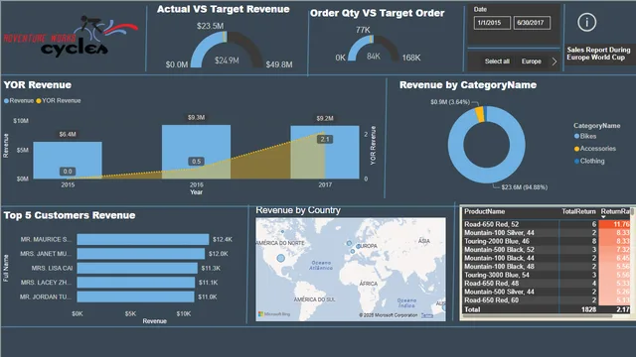Click the YOR Revenue legend yellow marker
Image resolution: width=636 pixels, height=357 pixels.
(39, 101)
